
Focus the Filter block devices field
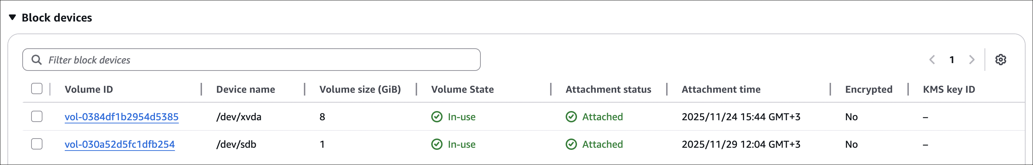click(261, 60)
